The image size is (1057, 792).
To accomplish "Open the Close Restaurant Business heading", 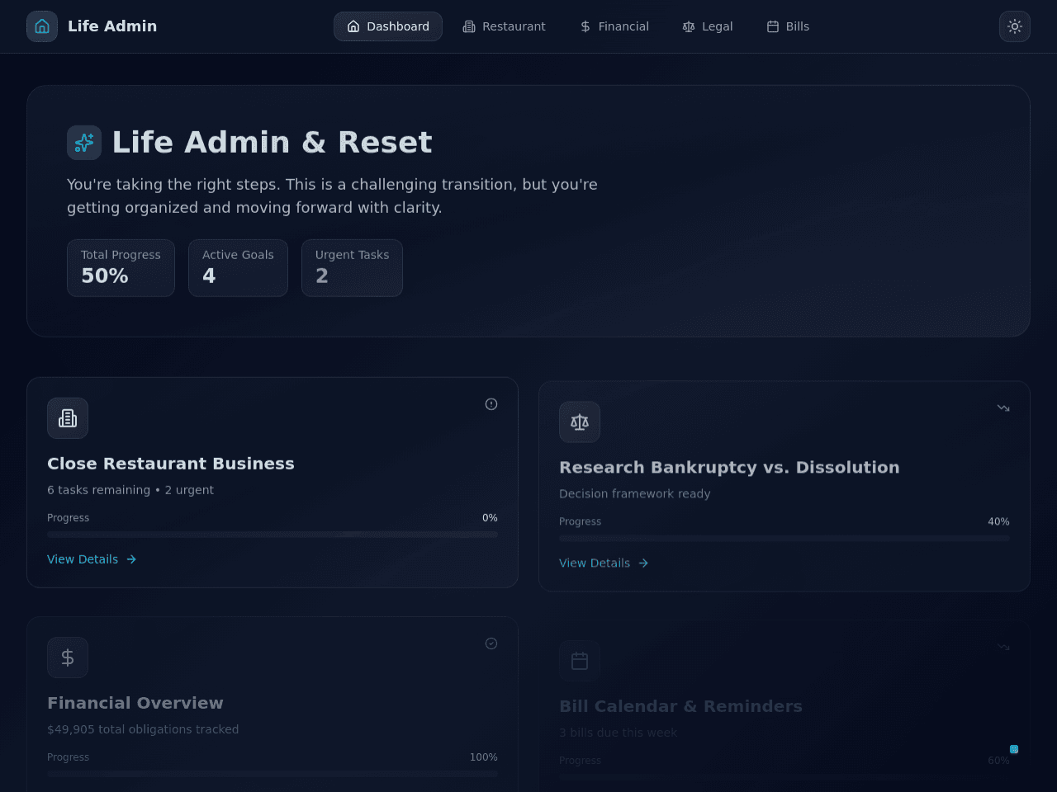I will point(171,464).
